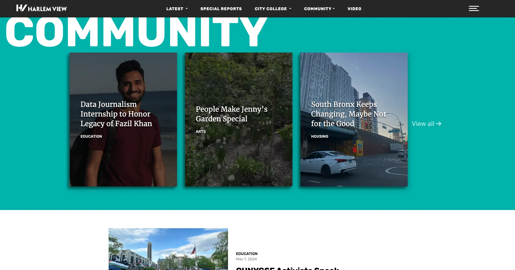Click the Education tag on Fazil Khan card
The image size is (515, 270).
91,136
